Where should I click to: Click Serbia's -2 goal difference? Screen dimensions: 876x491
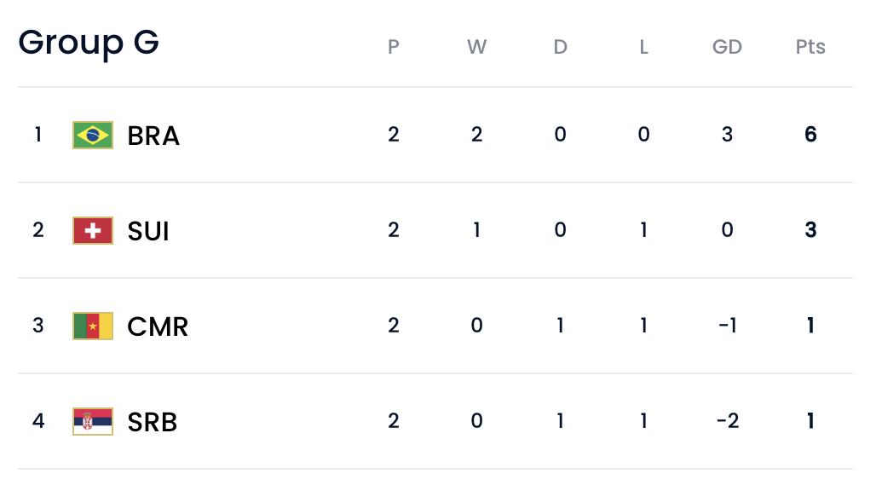728,421
